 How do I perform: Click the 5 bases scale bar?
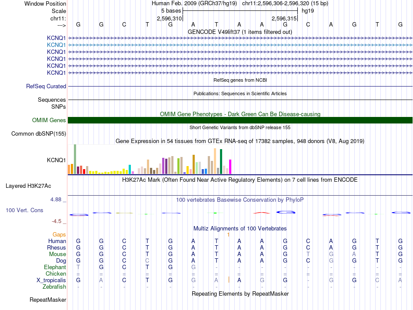coord(240,10)
